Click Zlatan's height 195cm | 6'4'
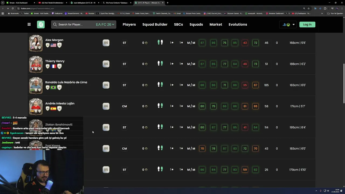This screenshot has width=345, height=194. pos(298,127)
